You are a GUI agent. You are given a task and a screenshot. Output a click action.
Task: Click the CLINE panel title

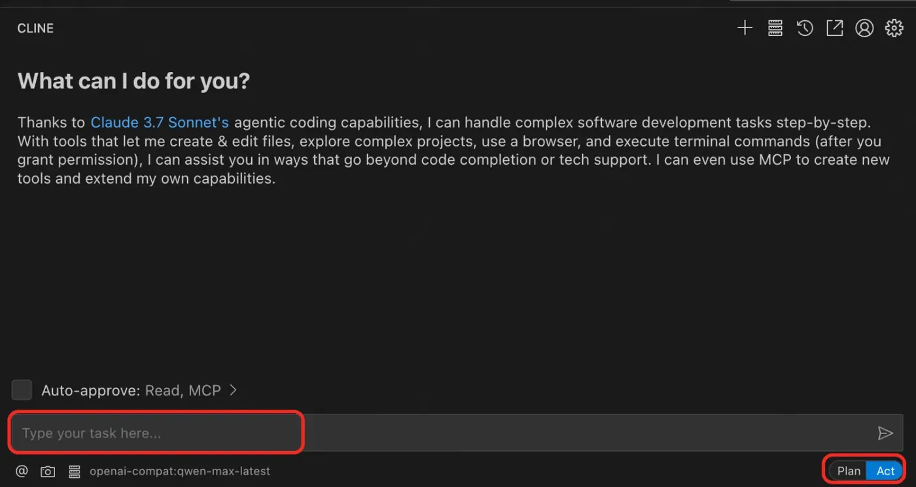click(35, 28)
